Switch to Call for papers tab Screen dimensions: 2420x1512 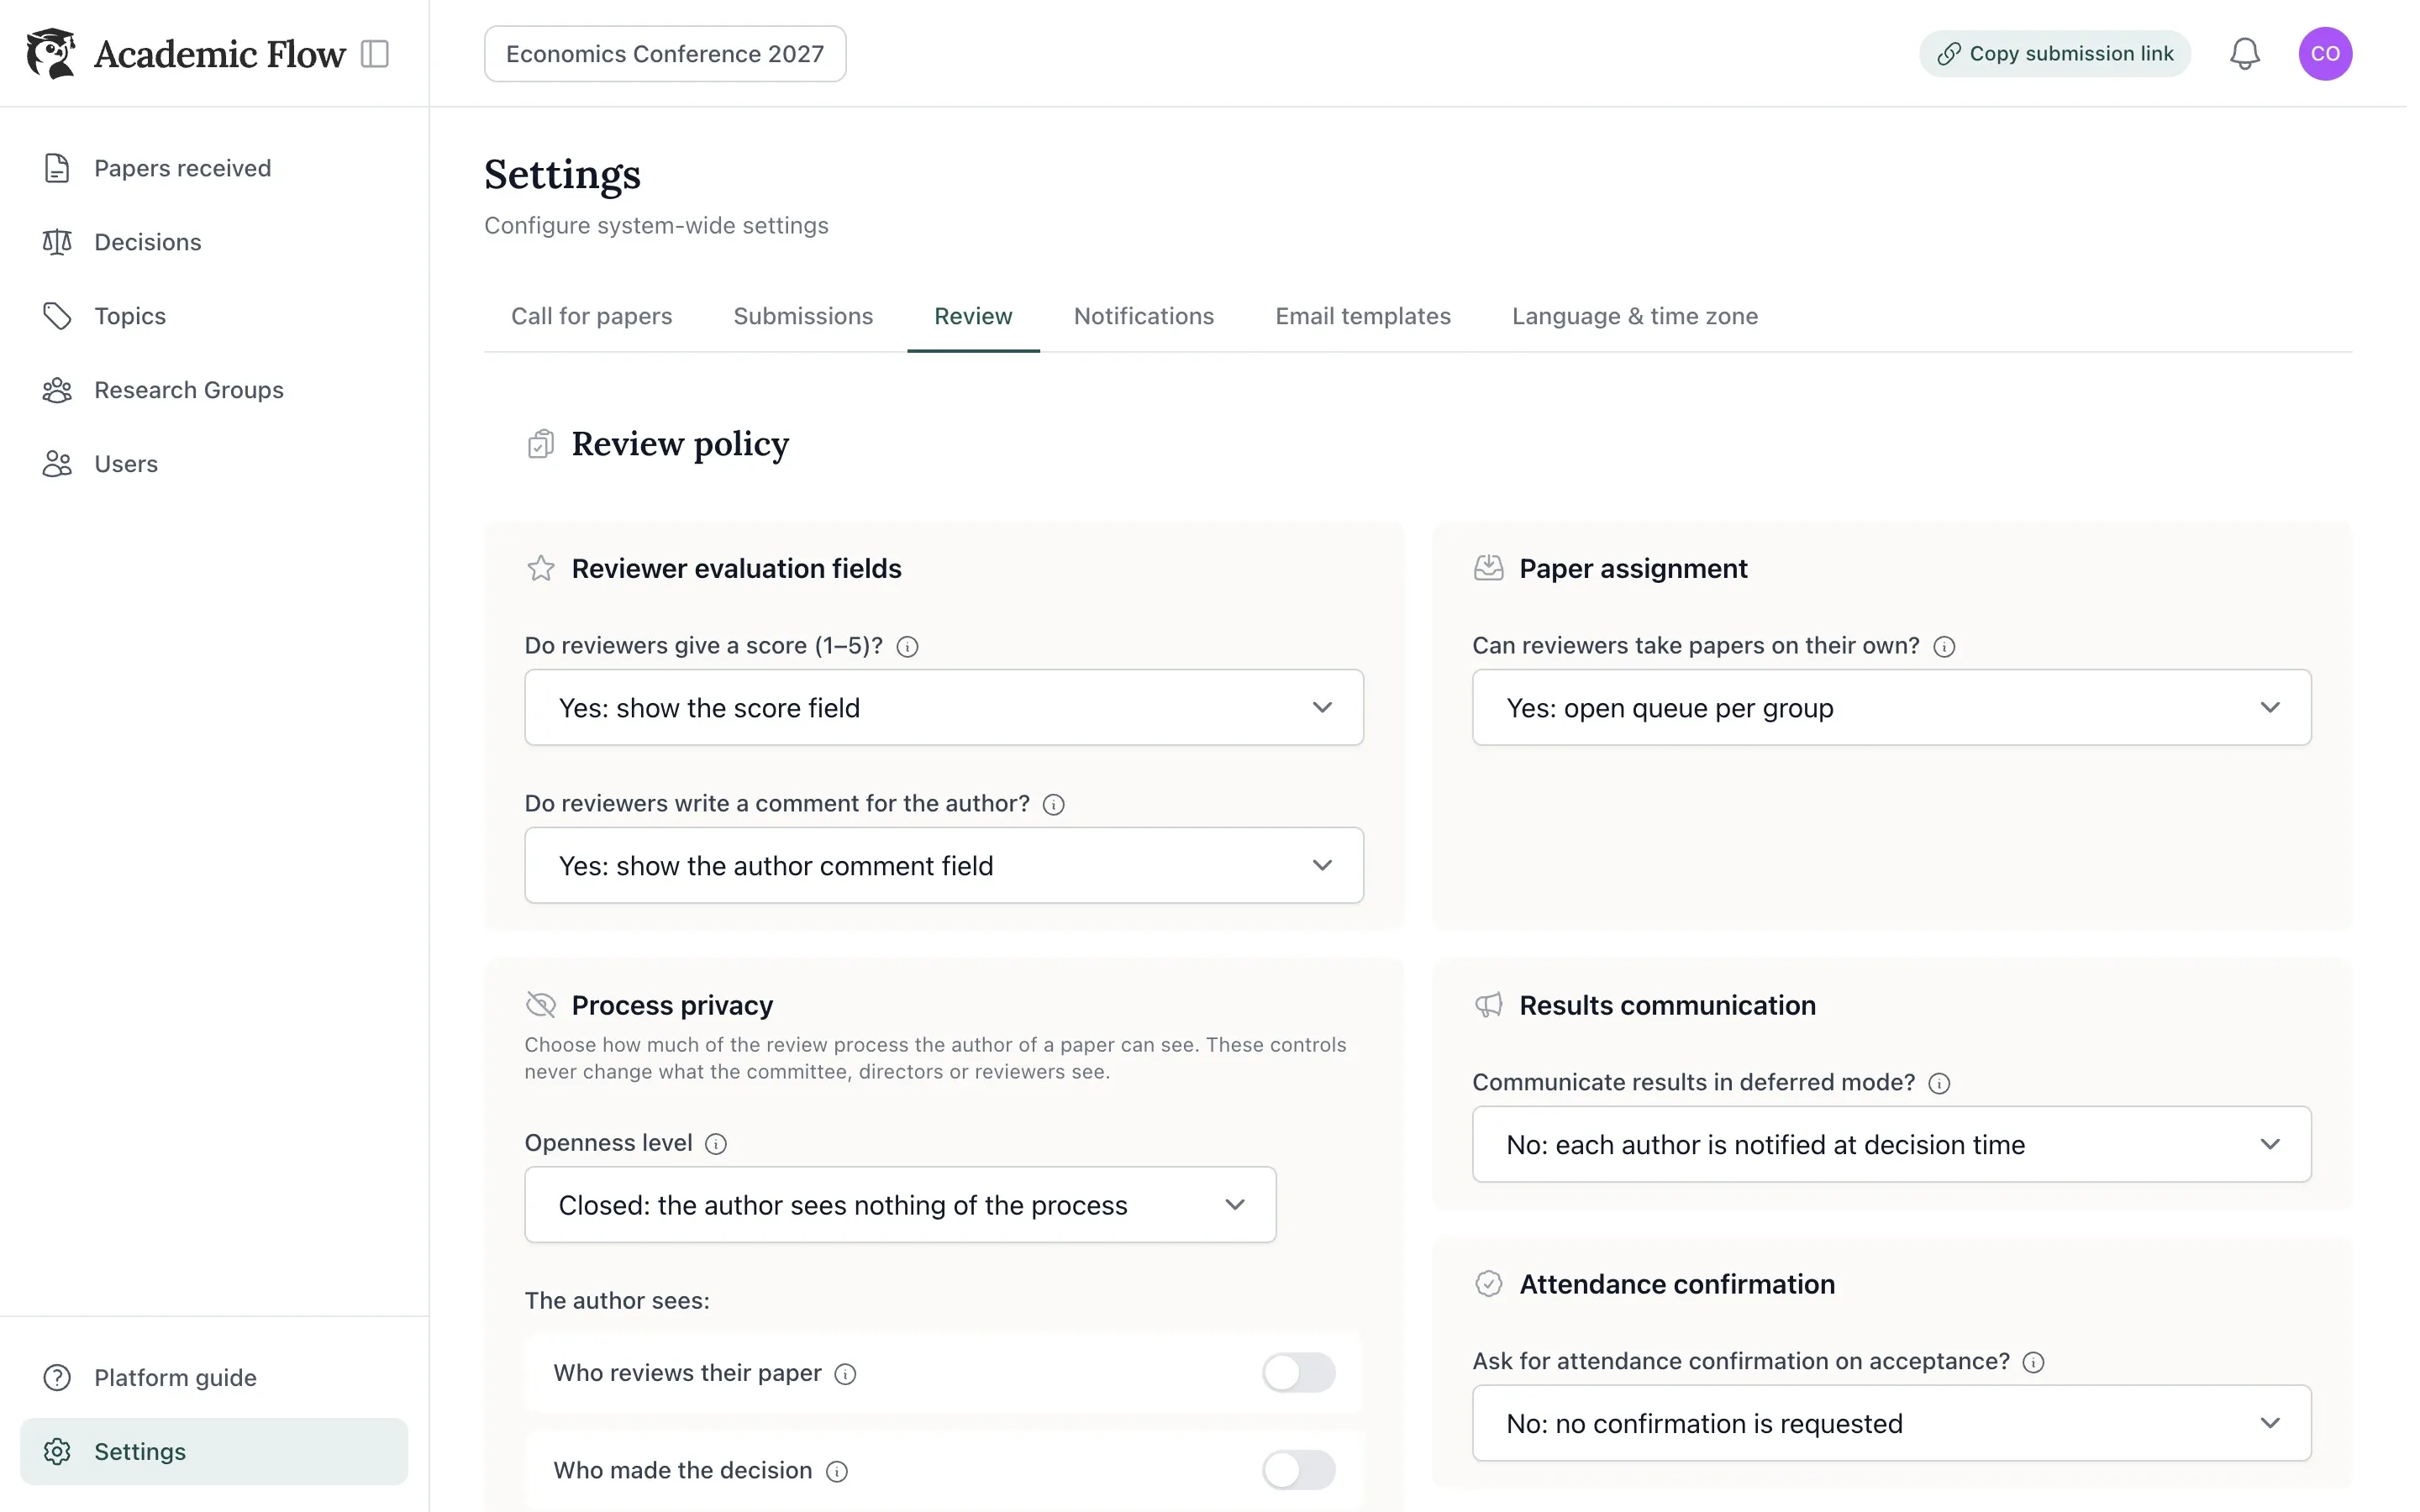591,316
